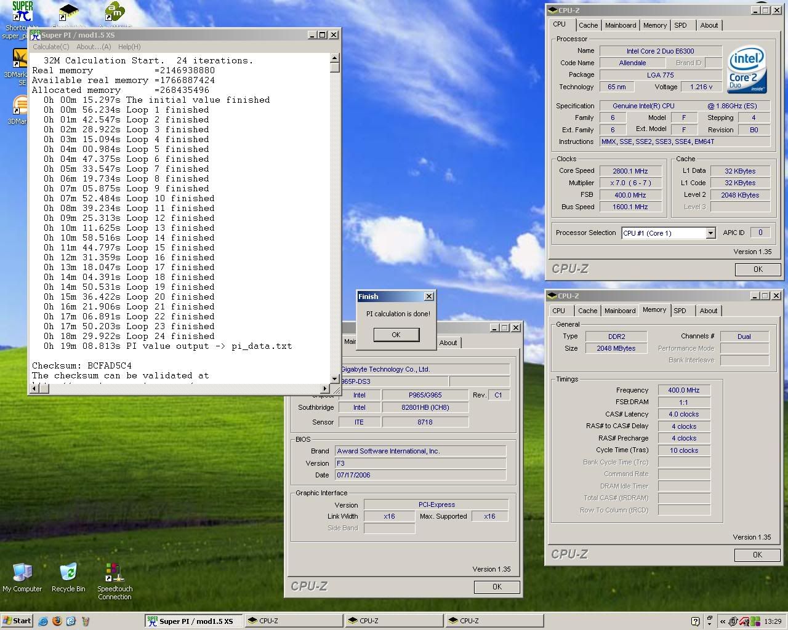Click the fourth quick launch icon
The image size is (788, 630).
pos(86,621)
